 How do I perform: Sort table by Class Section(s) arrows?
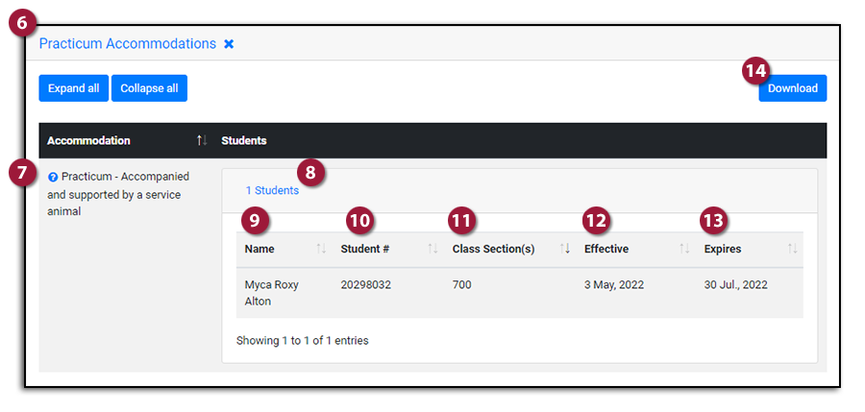click(x=565, y=249)
